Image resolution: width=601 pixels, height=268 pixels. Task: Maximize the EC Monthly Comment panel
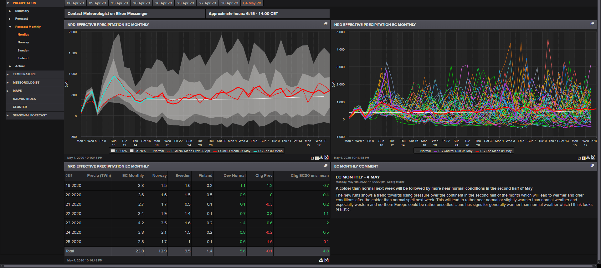pos(592,166)
